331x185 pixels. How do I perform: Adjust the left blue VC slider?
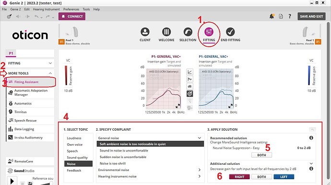(309, 75)
